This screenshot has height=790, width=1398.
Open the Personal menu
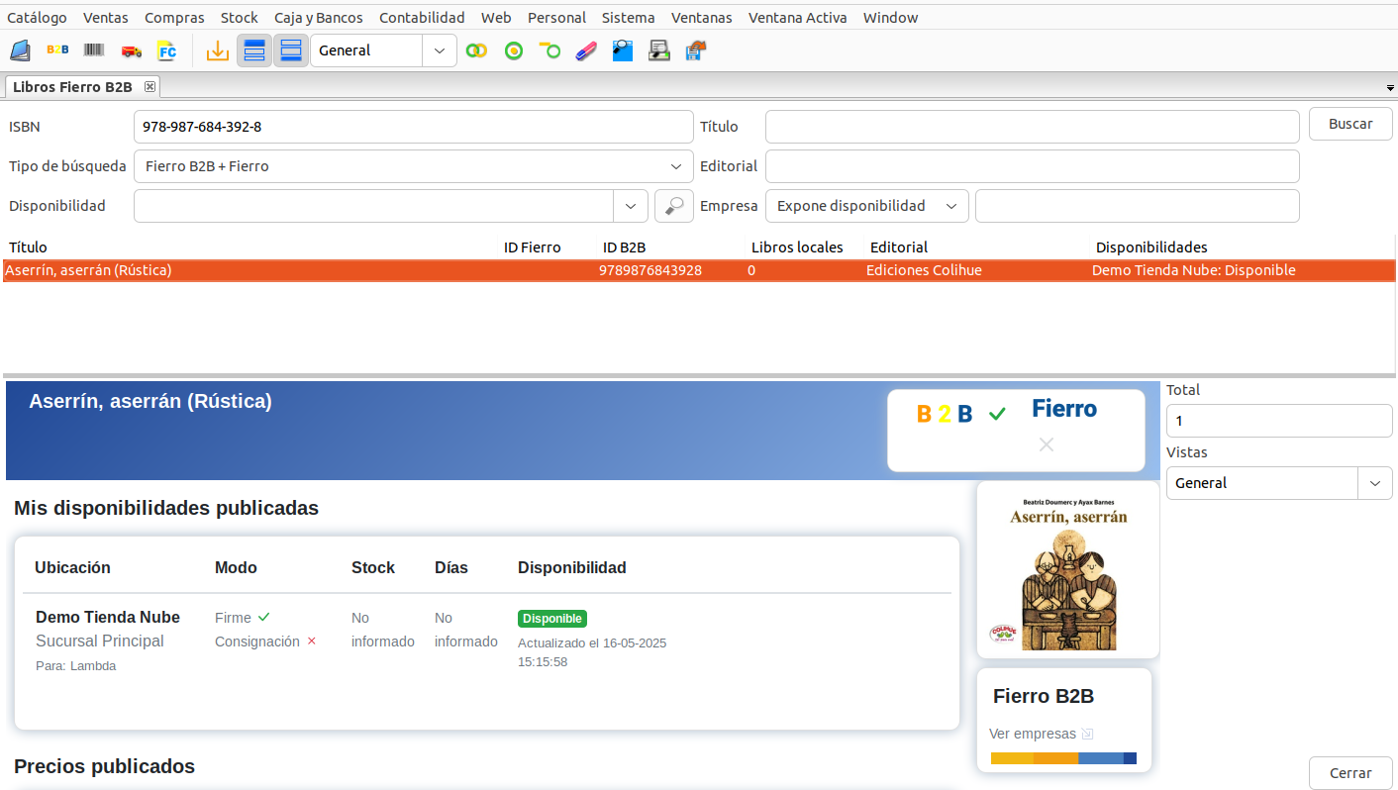(556, 18)
